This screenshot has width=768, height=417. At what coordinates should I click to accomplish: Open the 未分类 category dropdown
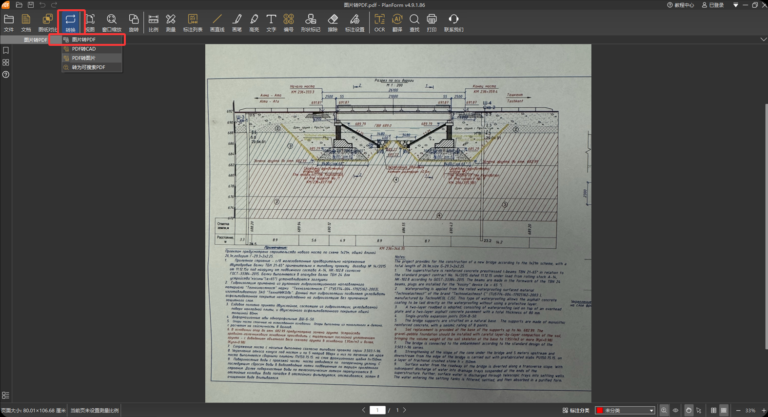point(625,411)
